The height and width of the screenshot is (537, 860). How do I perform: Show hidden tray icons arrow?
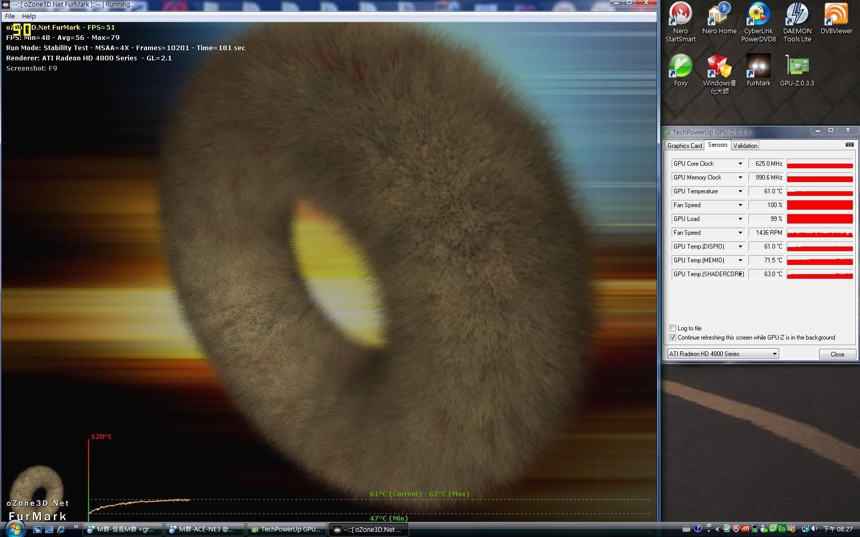point(717,529)
